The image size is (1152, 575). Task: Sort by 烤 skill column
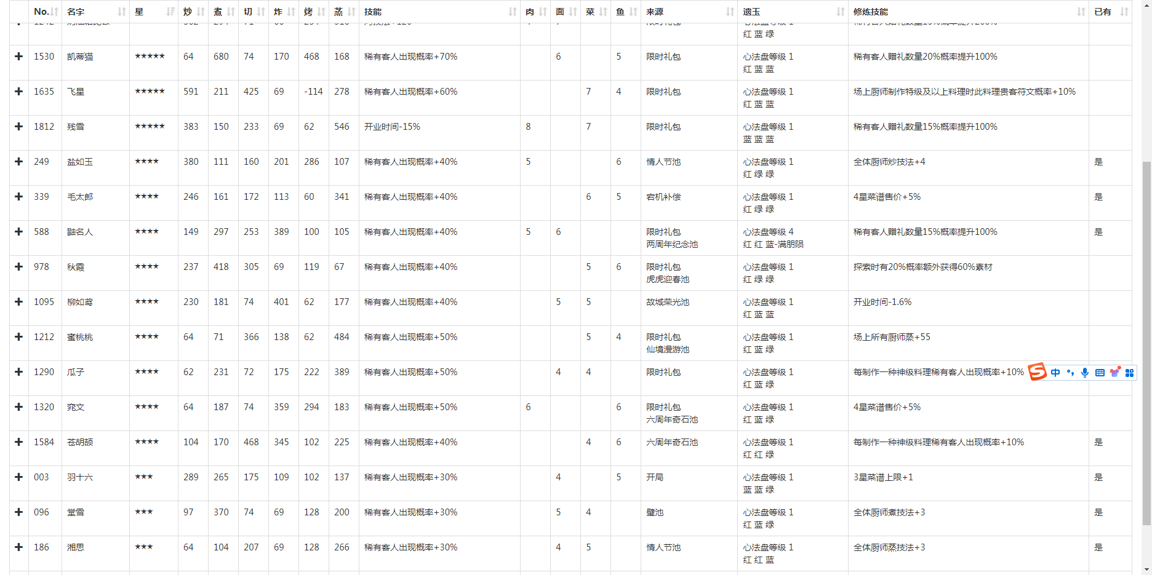(x=314, y=12)
